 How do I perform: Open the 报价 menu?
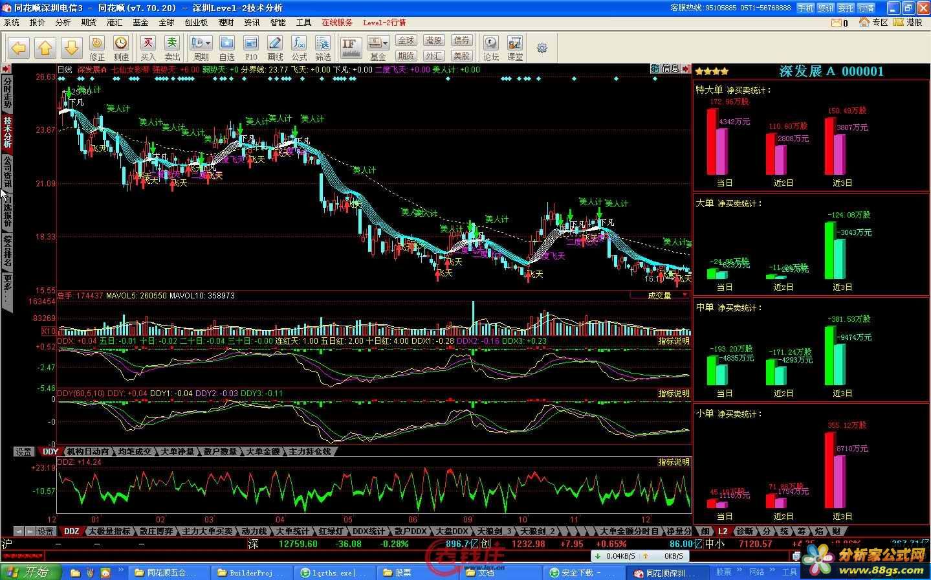[x=38, y=22]
